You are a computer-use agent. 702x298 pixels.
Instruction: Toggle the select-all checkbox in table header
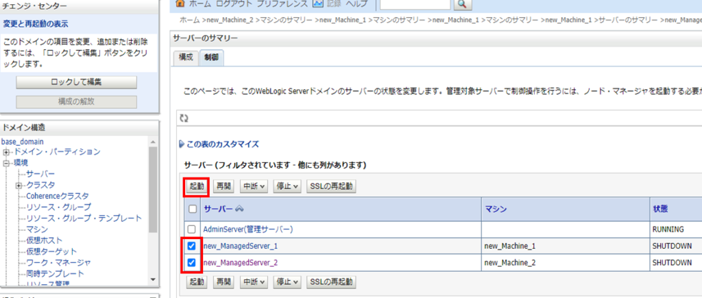point(192,209)
